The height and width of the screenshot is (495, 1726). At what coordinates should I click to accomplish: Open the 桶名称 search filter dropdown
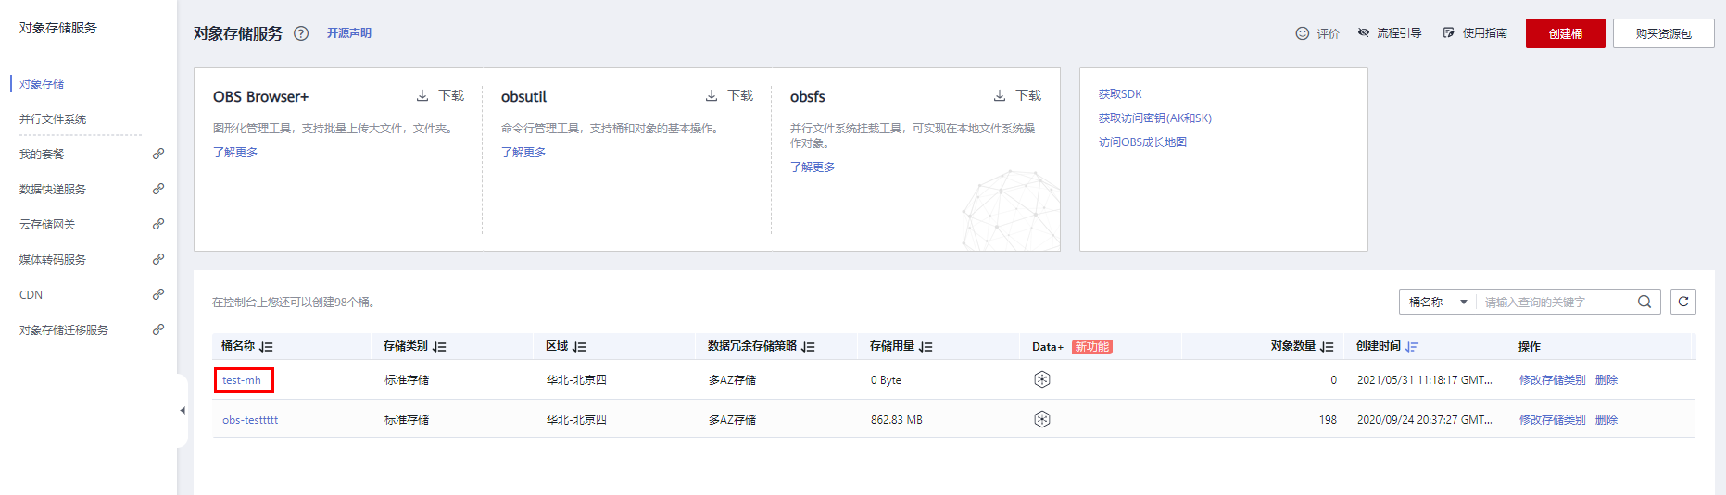coord(1438,302)
